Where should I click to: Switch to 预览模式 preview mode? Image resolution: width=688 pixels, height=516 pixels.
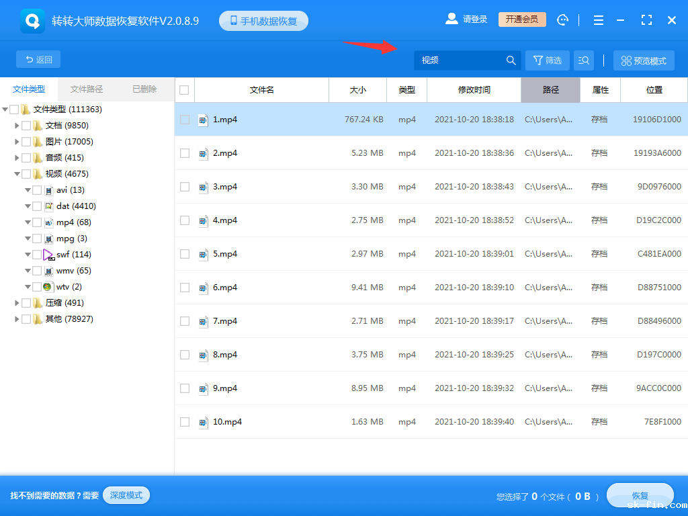pos(643,60)
